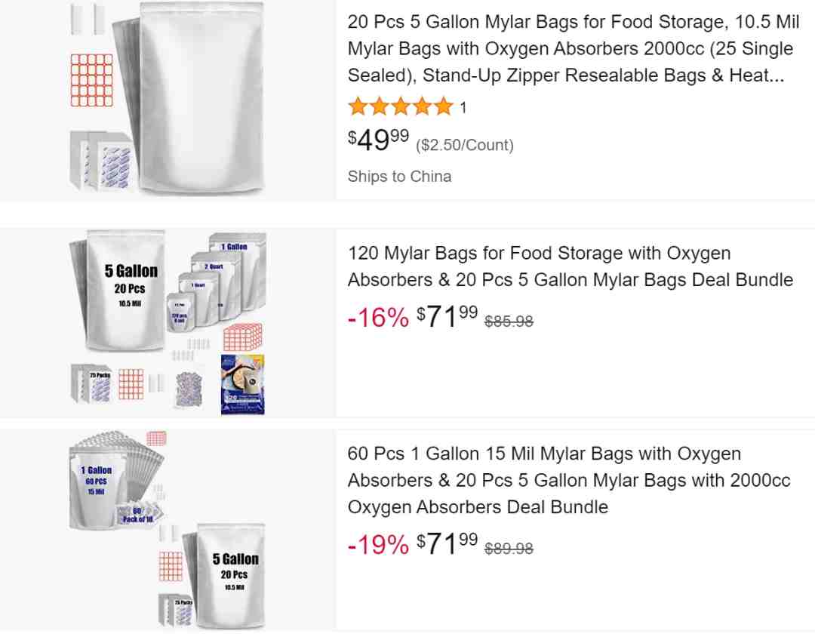Image resolution: width=815 pixels, height=643 pixels.
Task: Click the 5 Gallon 20 Pcs bag in third listing image
Action: (232, 575)
